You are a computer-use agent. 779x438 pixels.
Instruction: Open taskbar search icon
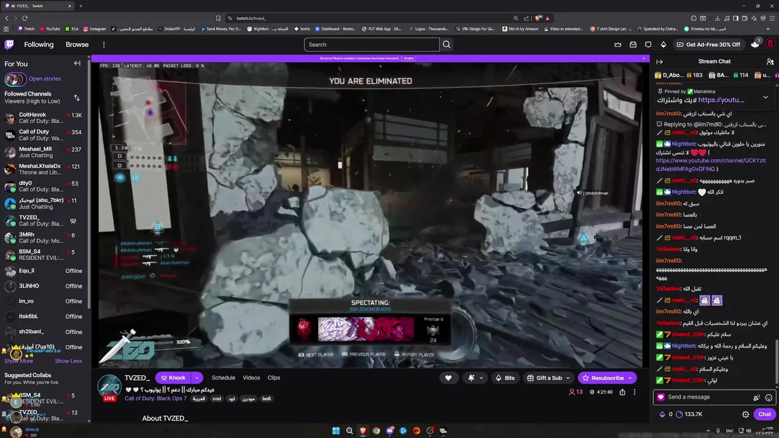pos(349,431)
